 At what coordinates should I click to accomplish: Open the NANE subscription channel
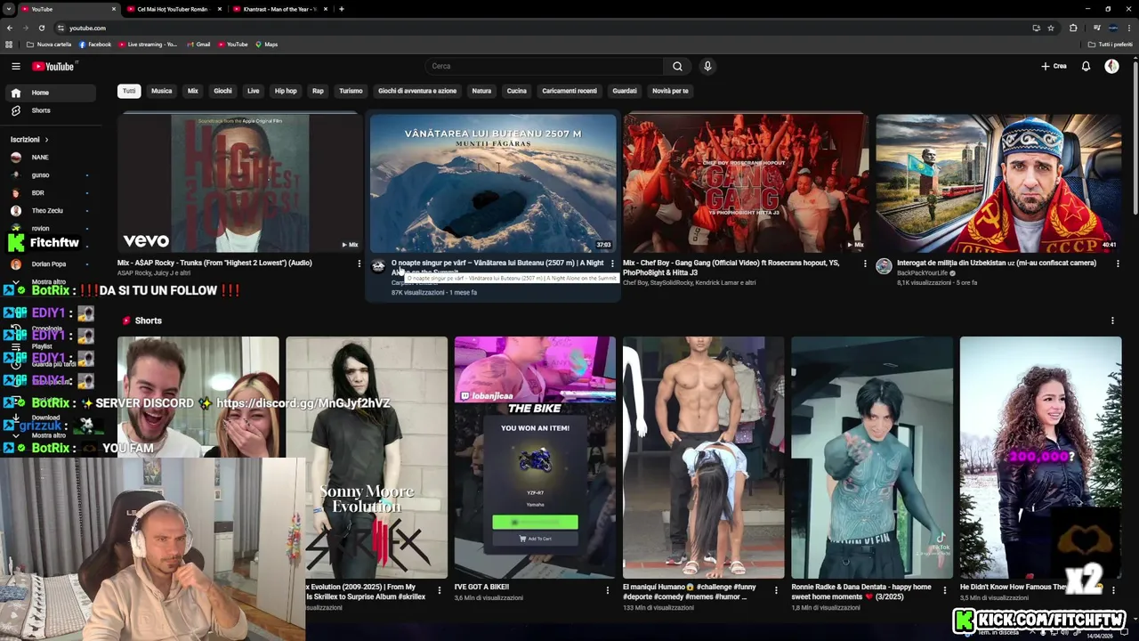point(52,158)
